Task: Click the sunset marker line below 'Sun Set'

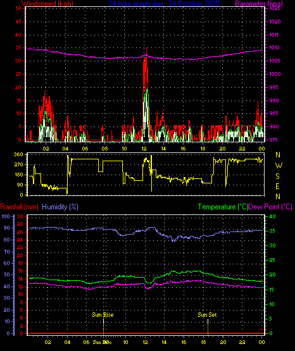Action: (x=208, y=326)
